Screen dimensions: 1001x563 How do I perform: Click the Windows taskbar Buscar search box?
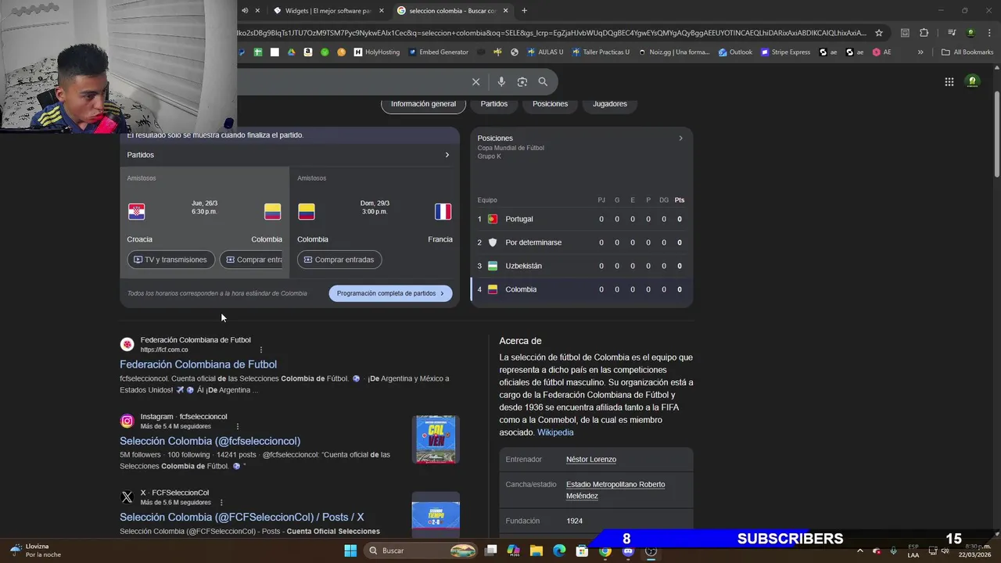click(422, 550)
